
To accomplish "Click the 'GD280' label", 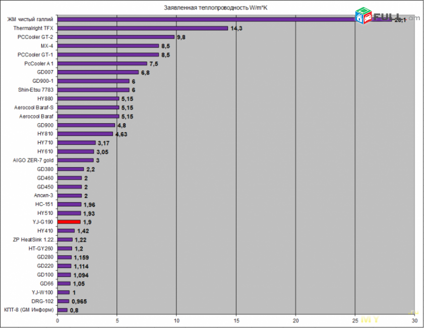I will click(x=45, y=257).
